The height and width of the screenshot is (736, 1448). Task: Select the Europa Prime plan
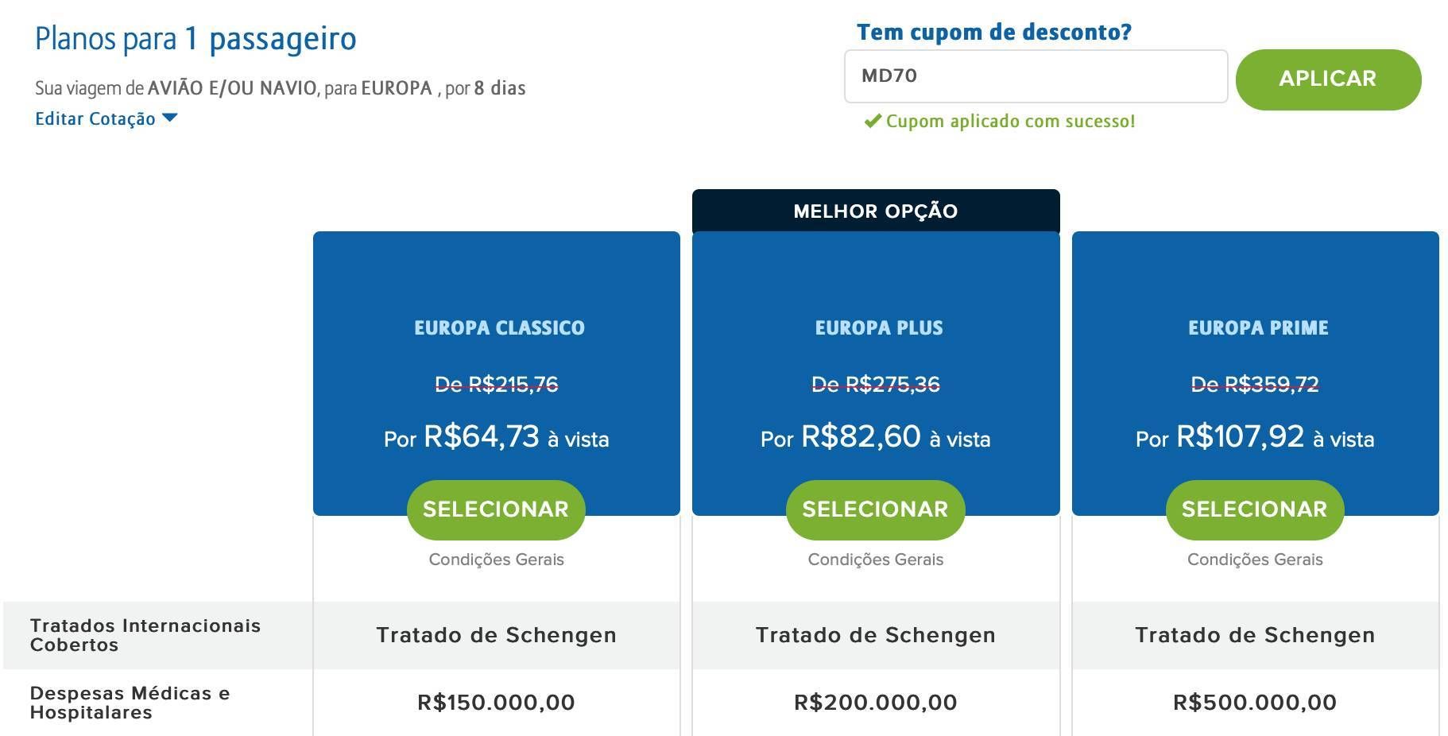[x=1255, y=509]
